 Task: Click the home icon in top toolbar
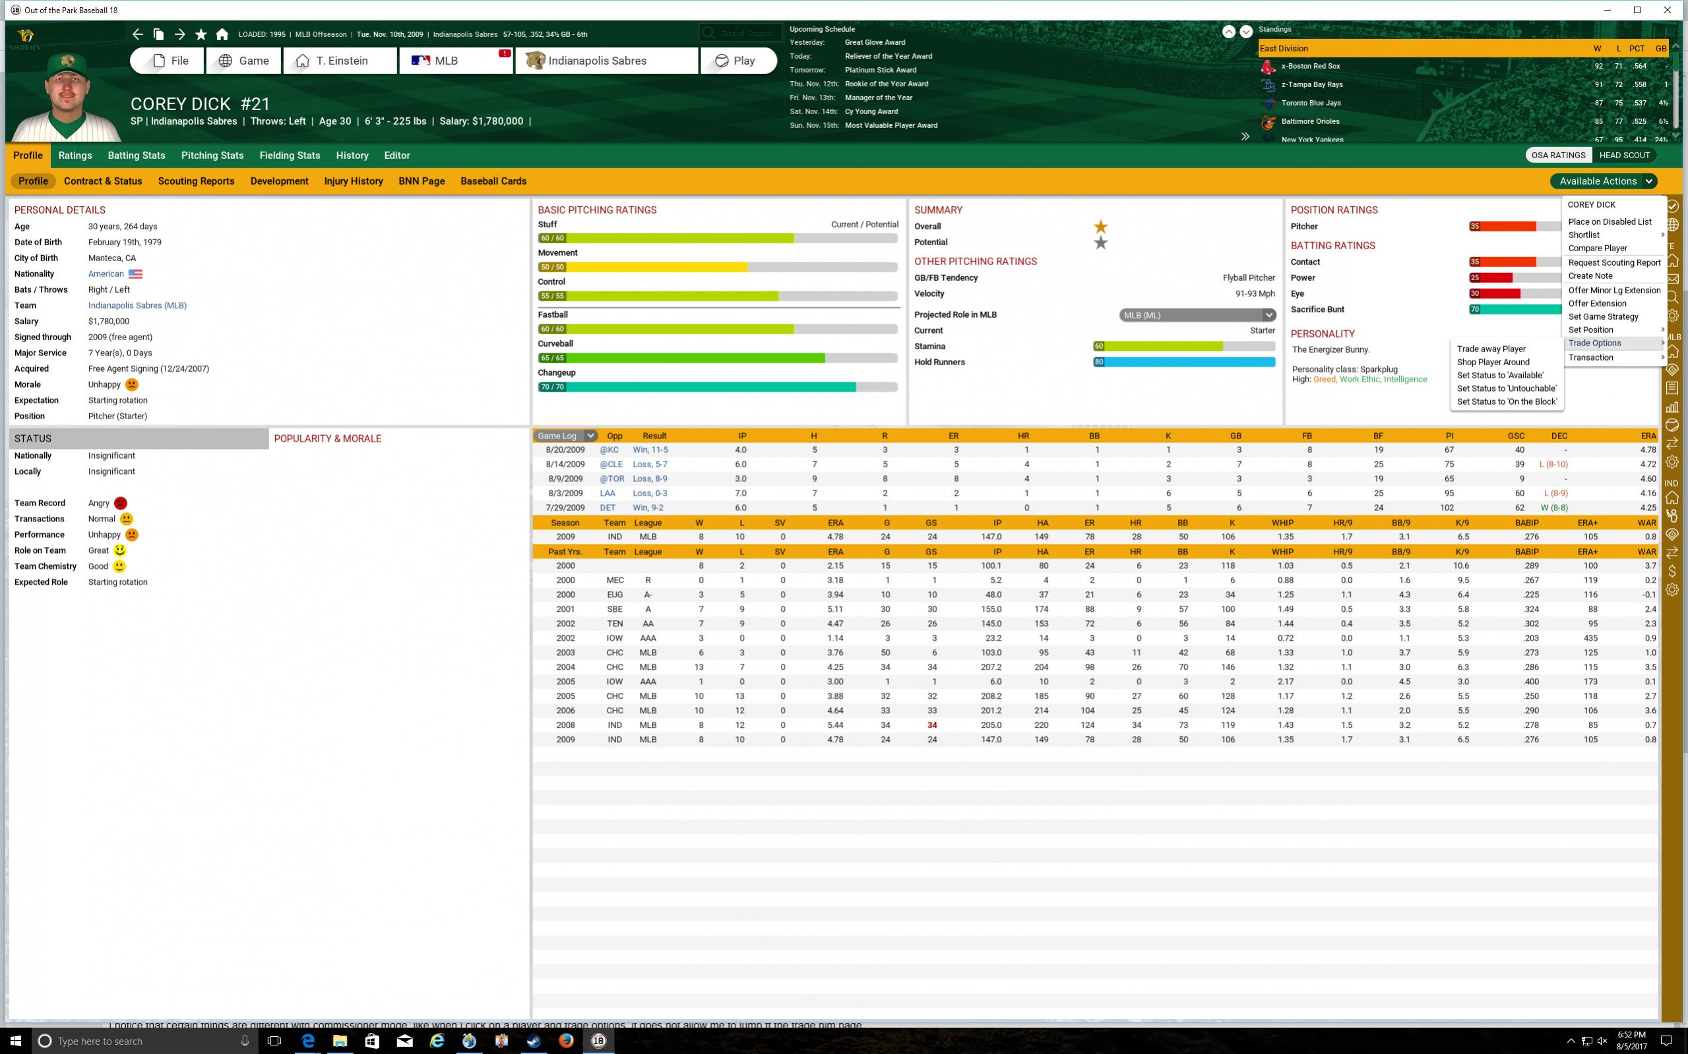pos(222,34)
